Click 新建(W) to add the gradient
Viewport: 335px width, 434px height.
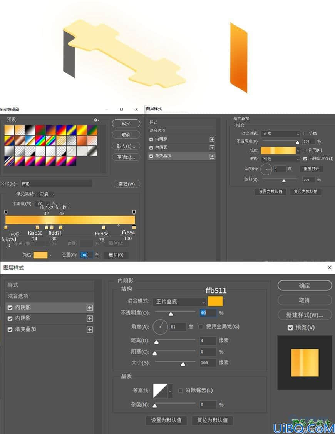click(127, 184)
